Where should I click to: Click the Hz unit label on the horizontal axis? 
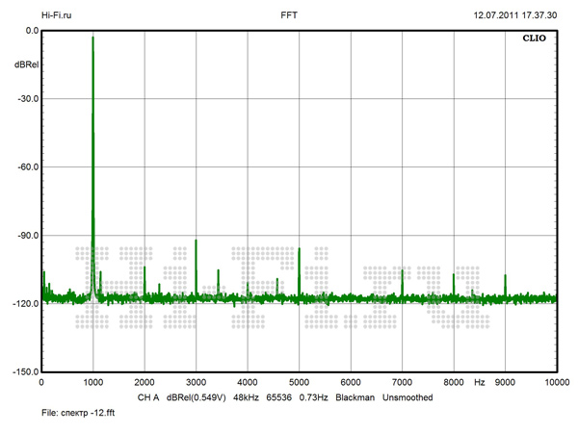point(479,382)
